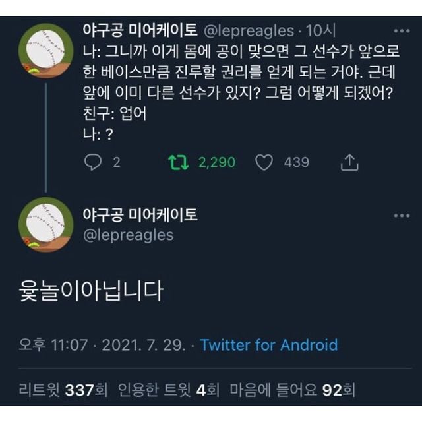Click the display name 야구공 미어케이토 in second tweet
This screenshot has height=422, width=422.
click(x=140, y=215)
